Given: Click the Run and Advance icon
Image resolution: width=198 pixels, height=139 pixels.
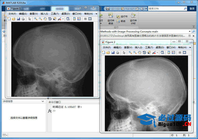Looking at the screenshot, I should tap(111, 18).
